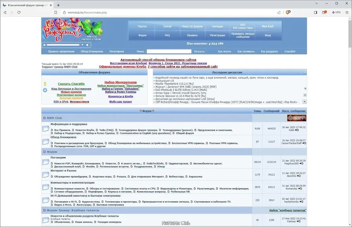Click the folder icon for Интернет и Разное

click(45, 175)
